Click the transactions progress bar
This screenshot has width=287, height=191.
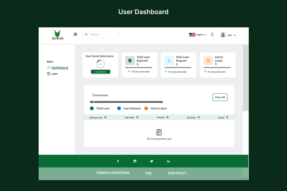tap(126, 102)
